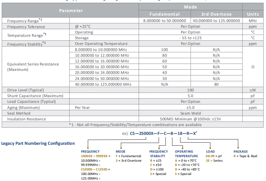Click the 'PACKAGE' part-number heading
The width and height of the screenshot is (266, 181).
coord(241,151)
